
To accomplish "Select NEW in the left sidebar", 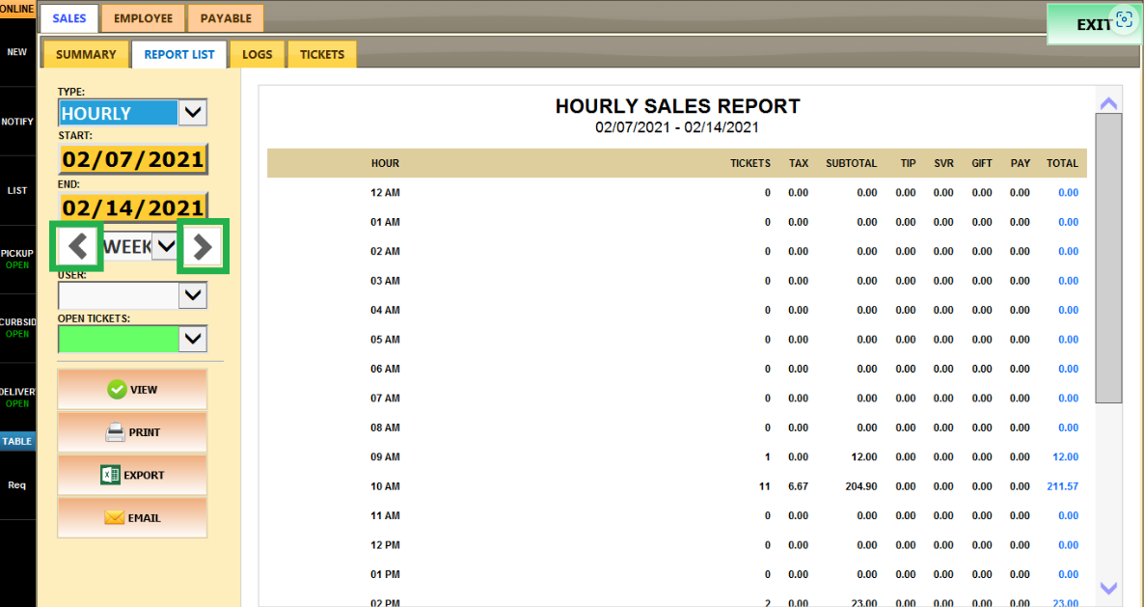I will (17, 52).
